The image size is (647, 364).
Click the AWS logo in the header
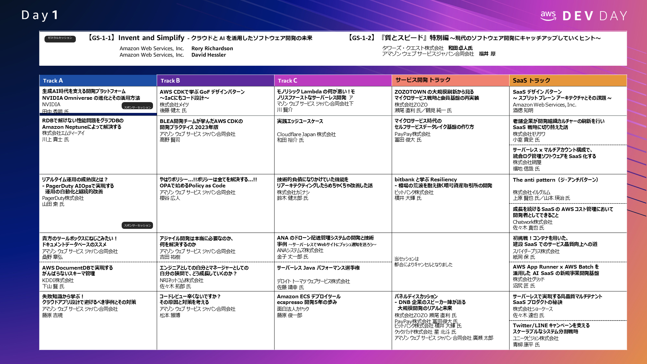(x=548, y=16)
